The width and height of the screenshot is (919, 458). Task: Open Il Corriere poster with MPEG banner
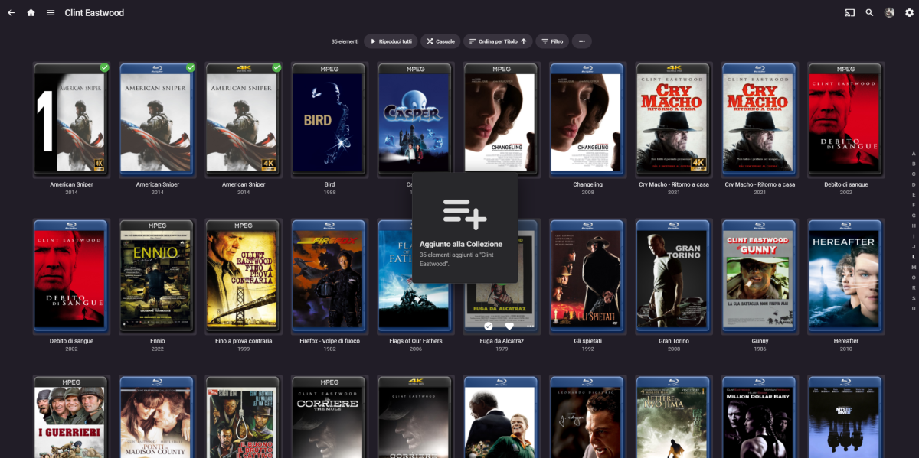[329, 417]
